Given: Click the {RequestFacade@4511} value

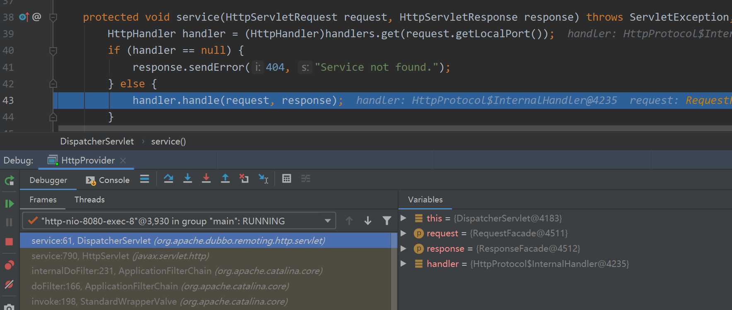Looking at the screenshot, I should (x=519, y=233).
